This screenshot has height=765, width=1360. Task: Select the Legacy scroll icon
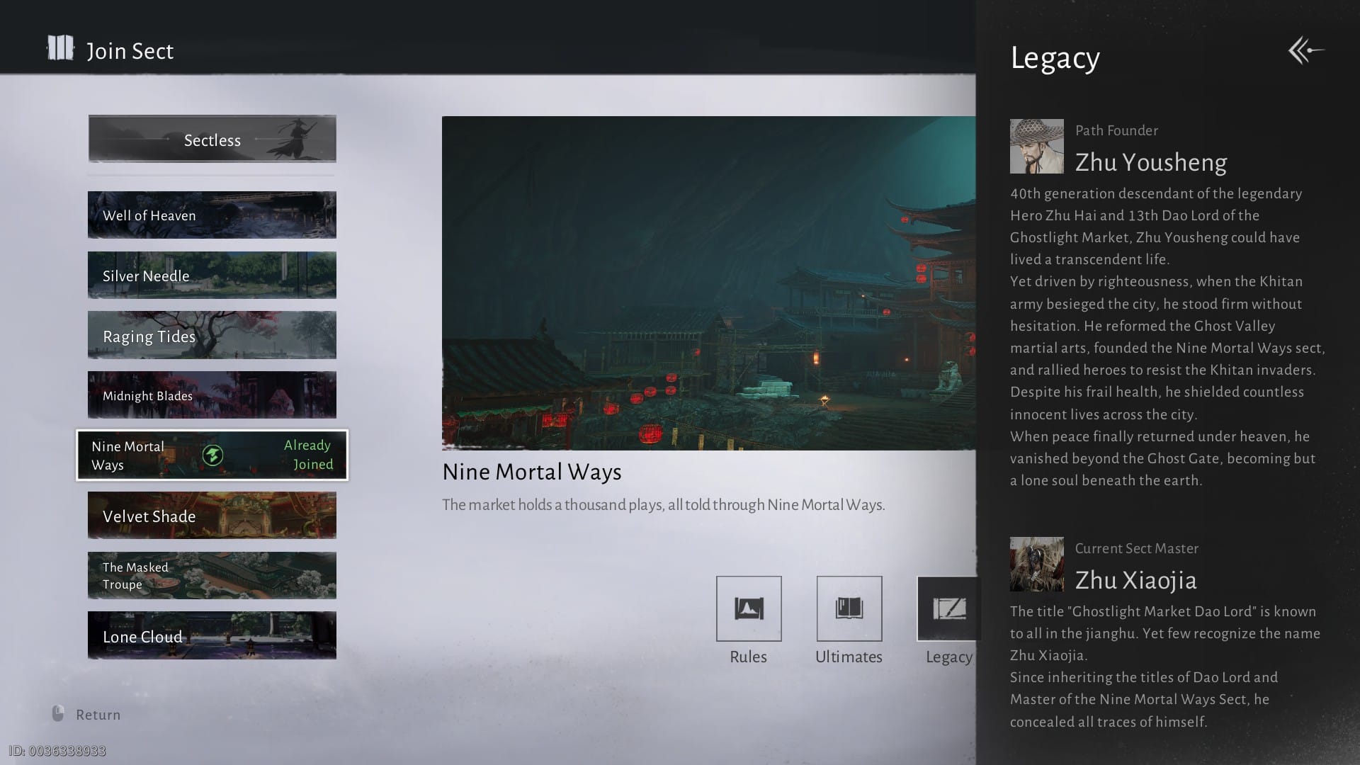tap(948, 608)
